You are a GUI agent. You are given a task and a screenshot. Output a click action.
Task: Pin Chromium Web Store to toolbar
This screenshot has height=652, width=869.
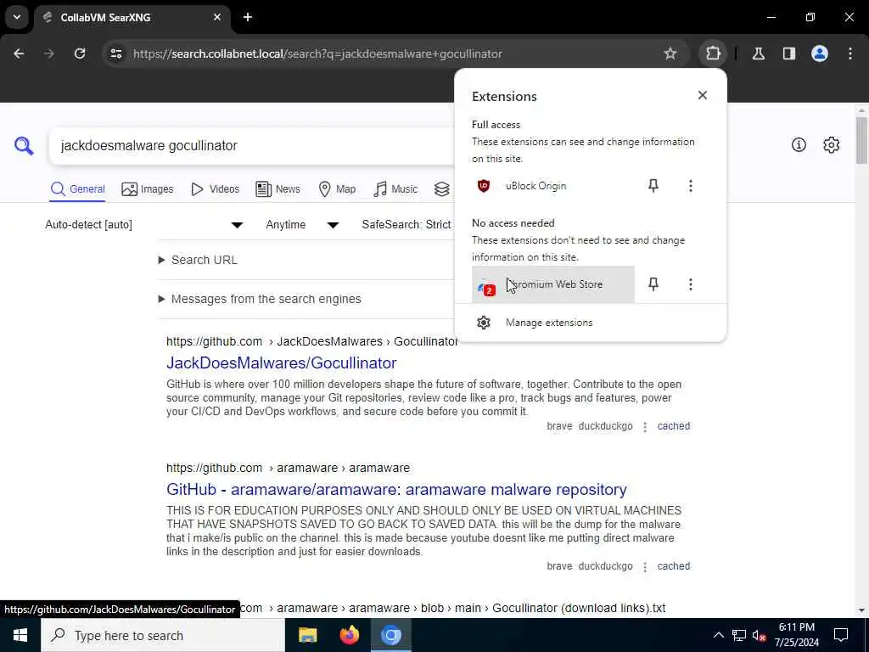pyautogui.click(x=653, y=284)
